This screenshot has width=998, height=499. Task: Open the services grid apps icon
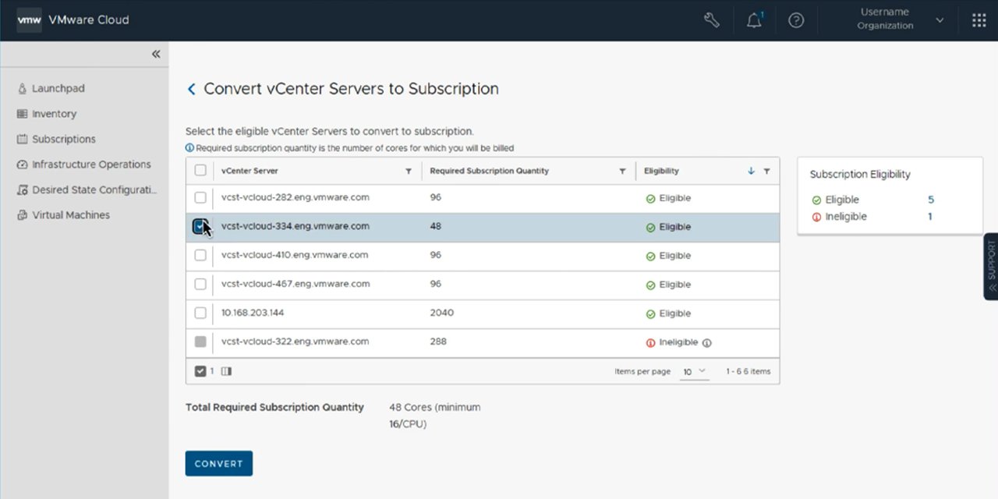coord(979,20)
